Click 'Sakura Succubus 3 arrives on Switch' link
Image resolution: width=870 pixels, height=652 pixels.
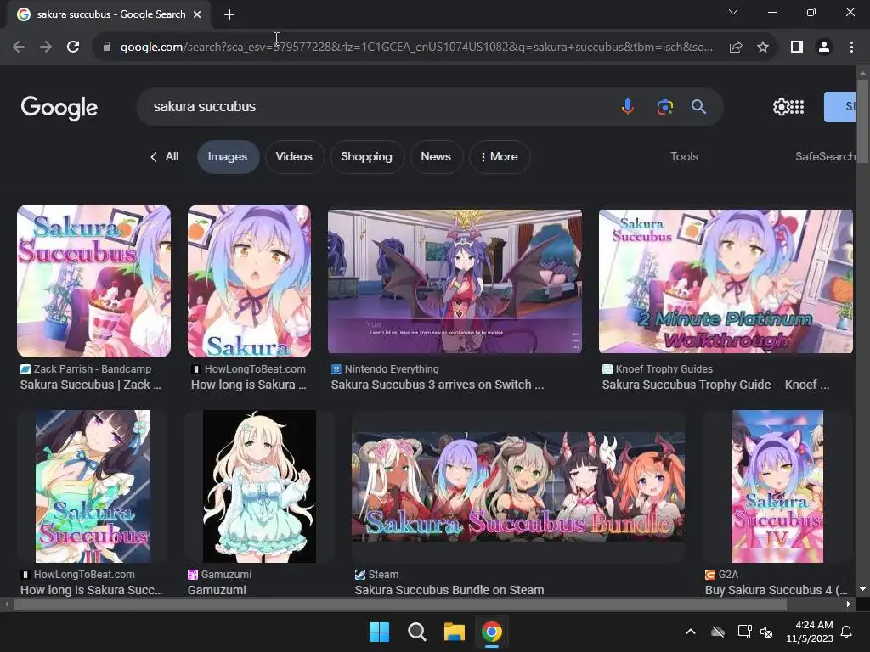click(438, 385)
